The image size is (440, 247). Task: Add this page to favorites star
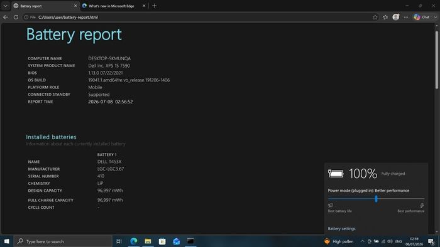tap(375, 17)
